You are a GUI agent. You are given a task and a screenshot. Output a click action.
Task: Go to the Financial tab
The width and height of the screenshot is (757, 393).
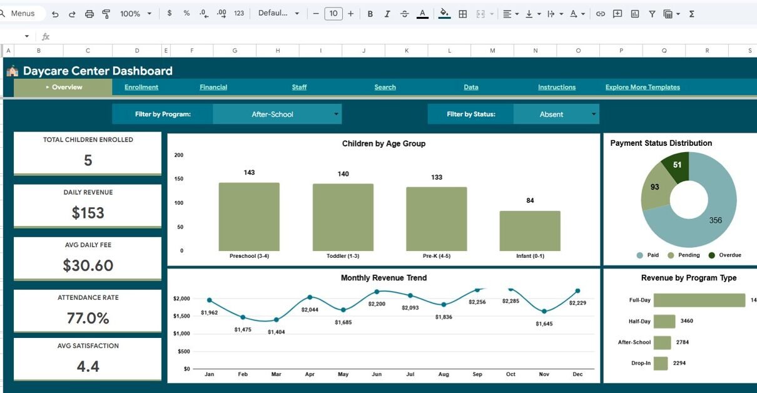coord(213,88)
